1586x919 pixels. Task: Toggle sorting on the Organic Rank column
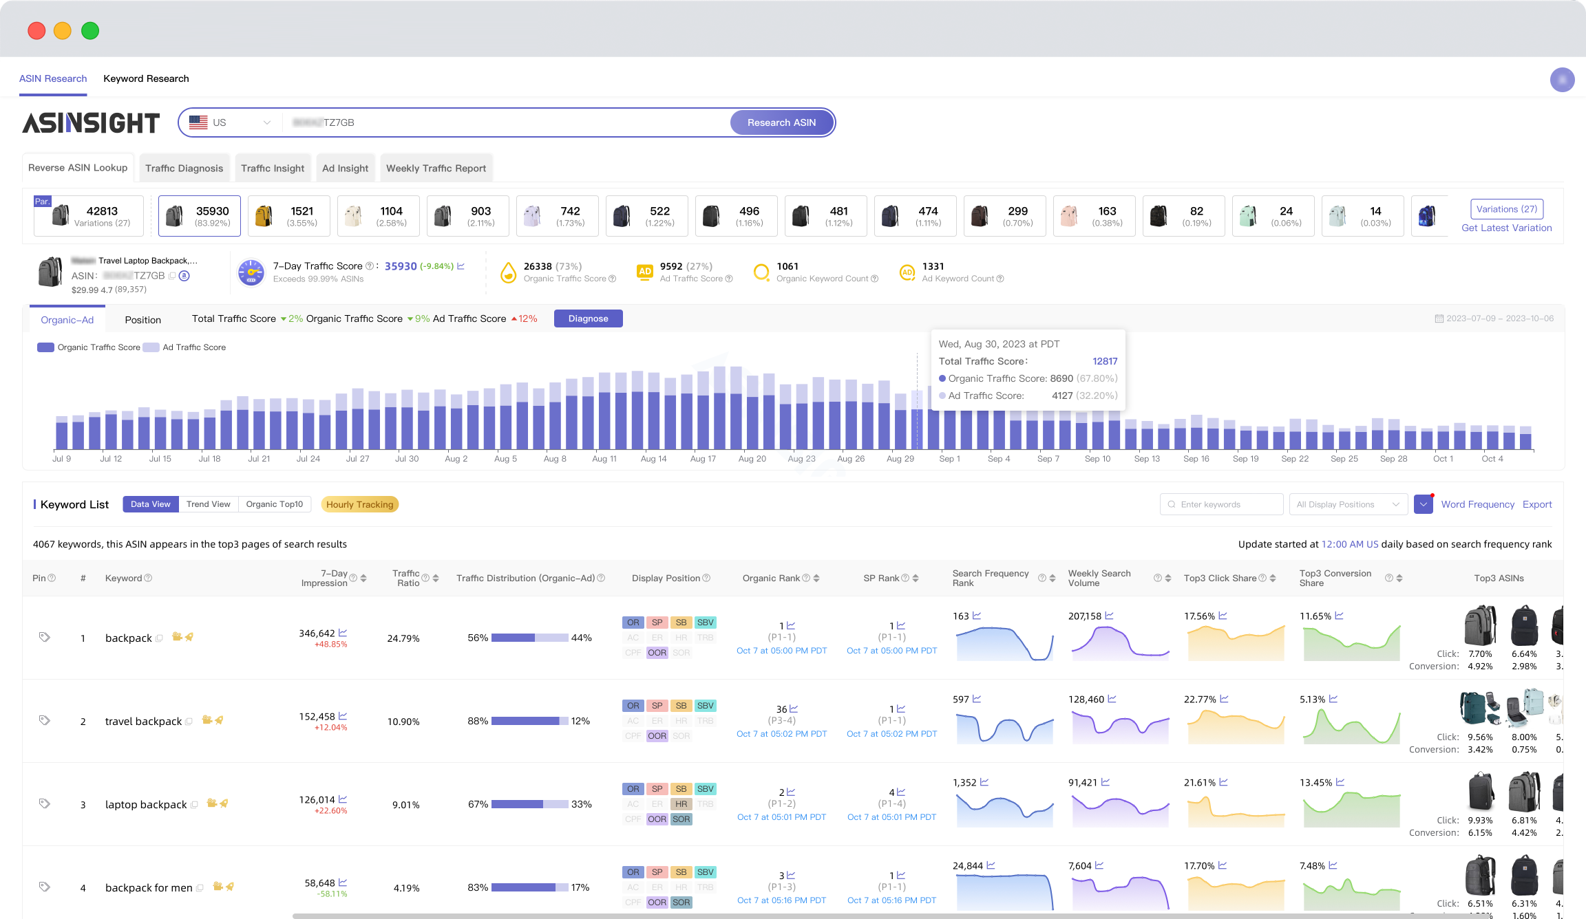pyautogui.click(x=816, y=578)
